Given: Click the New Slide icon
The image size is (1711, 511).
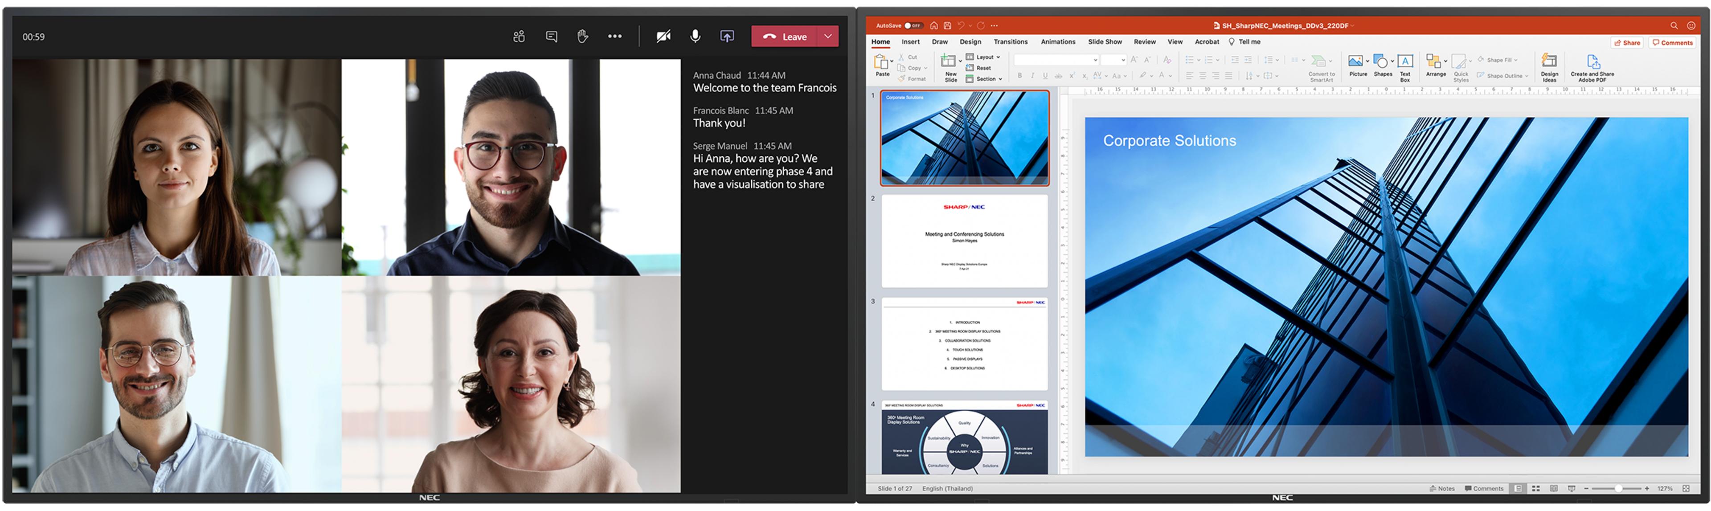Looking at the screenshot, I should 949,62.
